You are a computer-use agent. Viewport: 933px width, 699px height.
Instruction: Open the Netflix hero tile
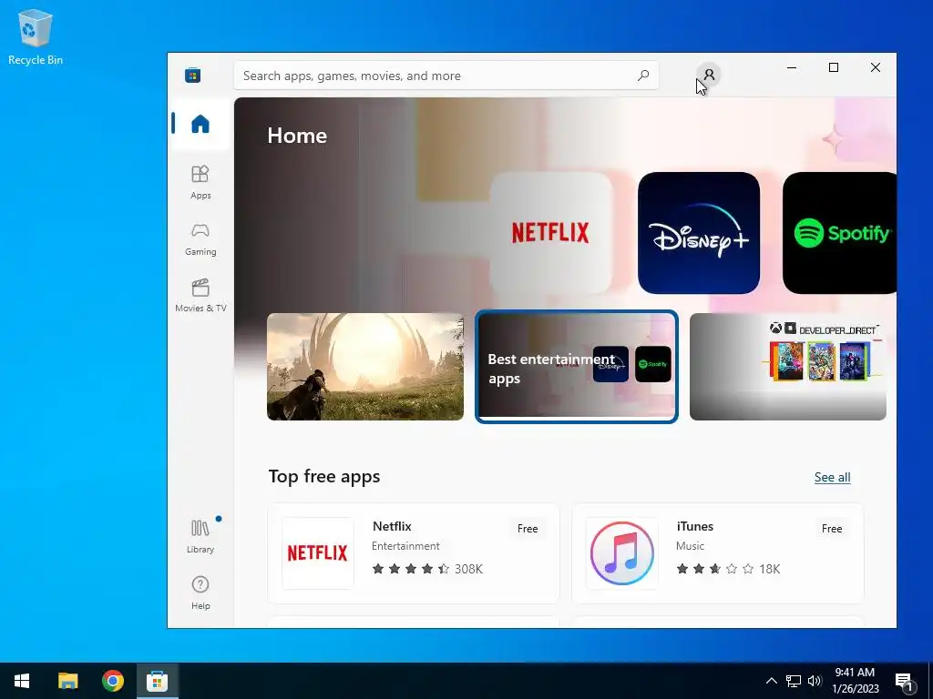click(551, 233)
